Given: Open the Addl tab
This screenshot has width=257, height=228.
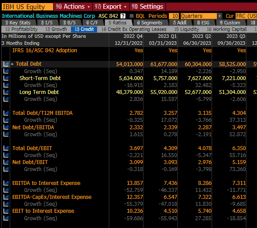Looking at the screenshot, I should [x=180, y=23].
